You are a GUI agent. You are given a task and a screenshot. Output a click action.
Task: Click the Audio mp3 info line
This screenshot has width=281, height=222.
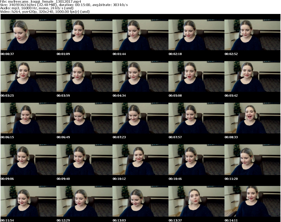(37, 8)
